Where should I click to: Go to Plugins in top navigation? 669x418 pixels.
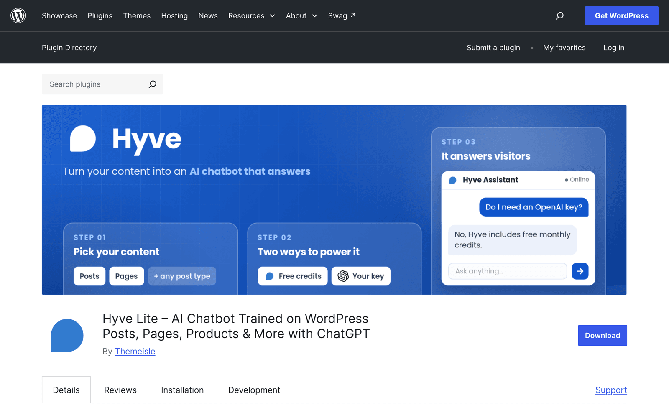[x=100, y=15]
